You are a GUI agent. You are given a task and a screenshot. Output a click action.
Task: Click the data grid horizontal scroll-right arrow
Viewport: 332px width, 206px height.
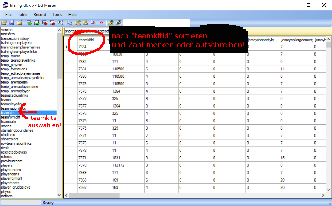tap(324, 195)
